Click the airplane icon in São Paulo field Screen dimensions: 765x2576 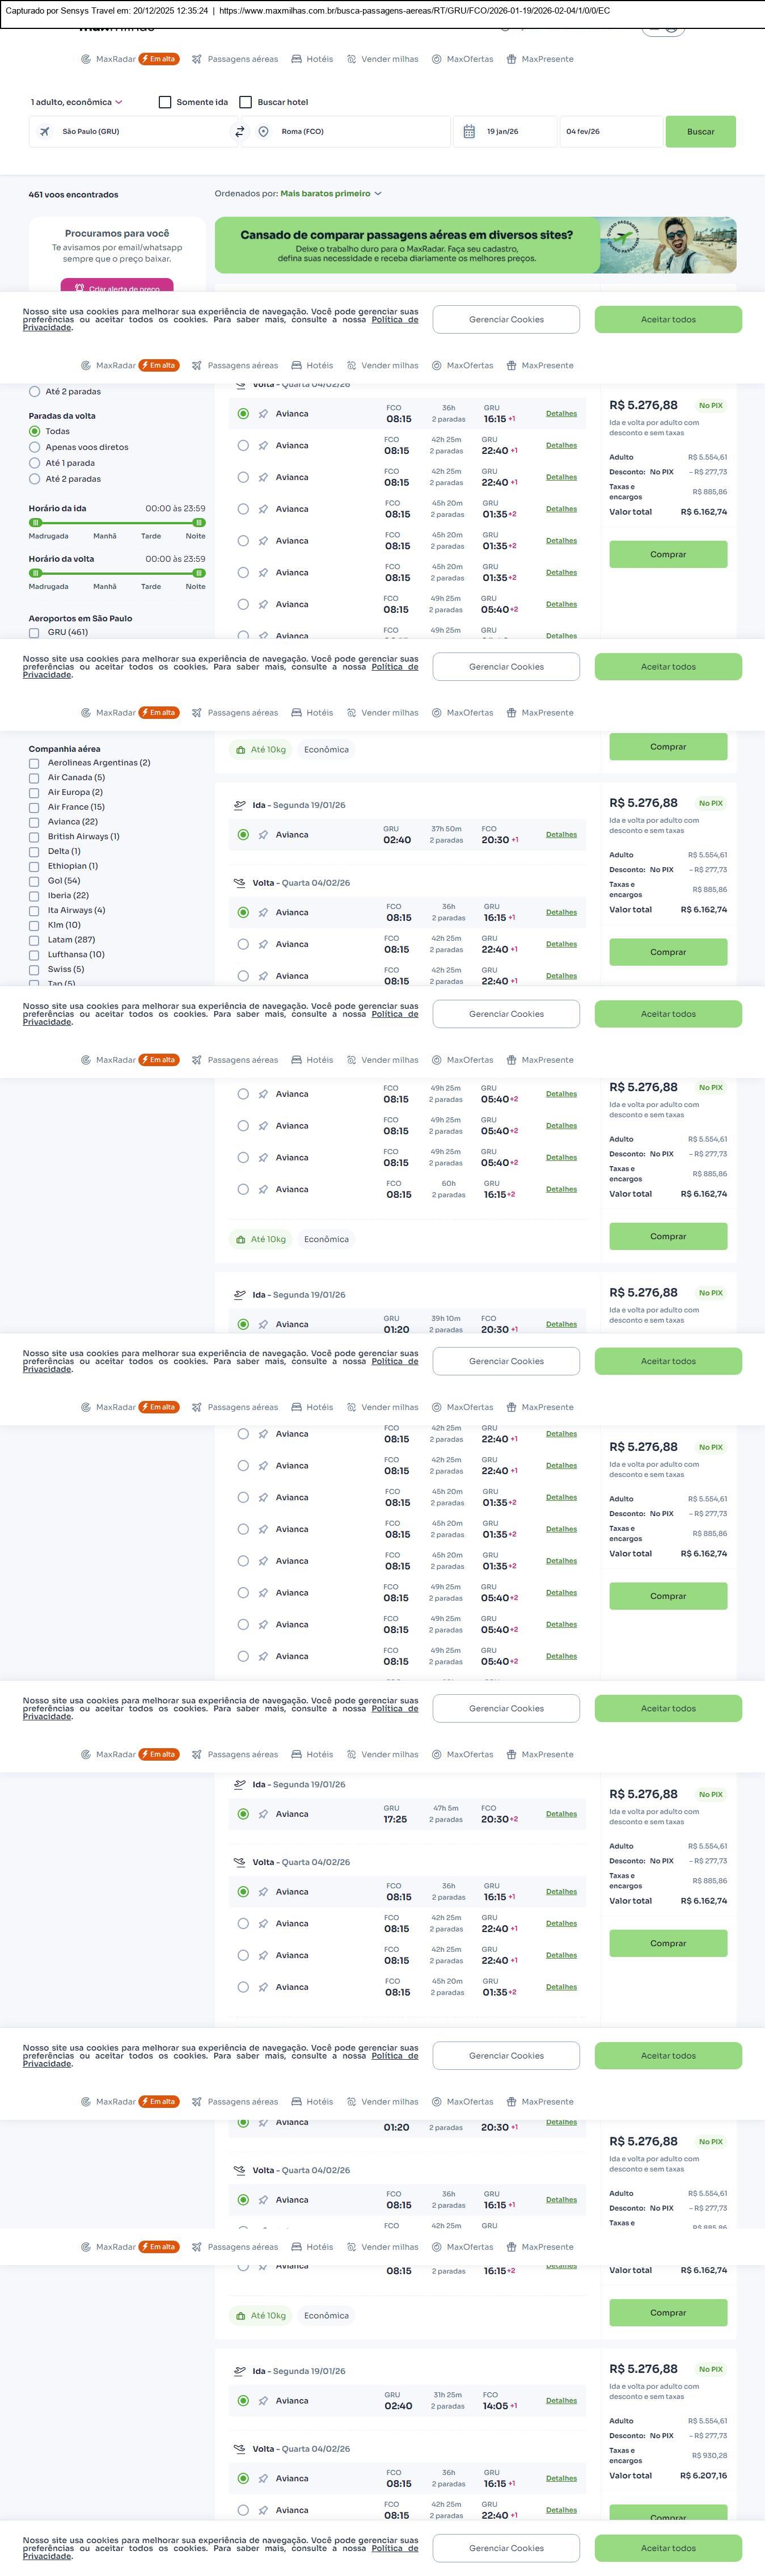click(x=45, y=131)
